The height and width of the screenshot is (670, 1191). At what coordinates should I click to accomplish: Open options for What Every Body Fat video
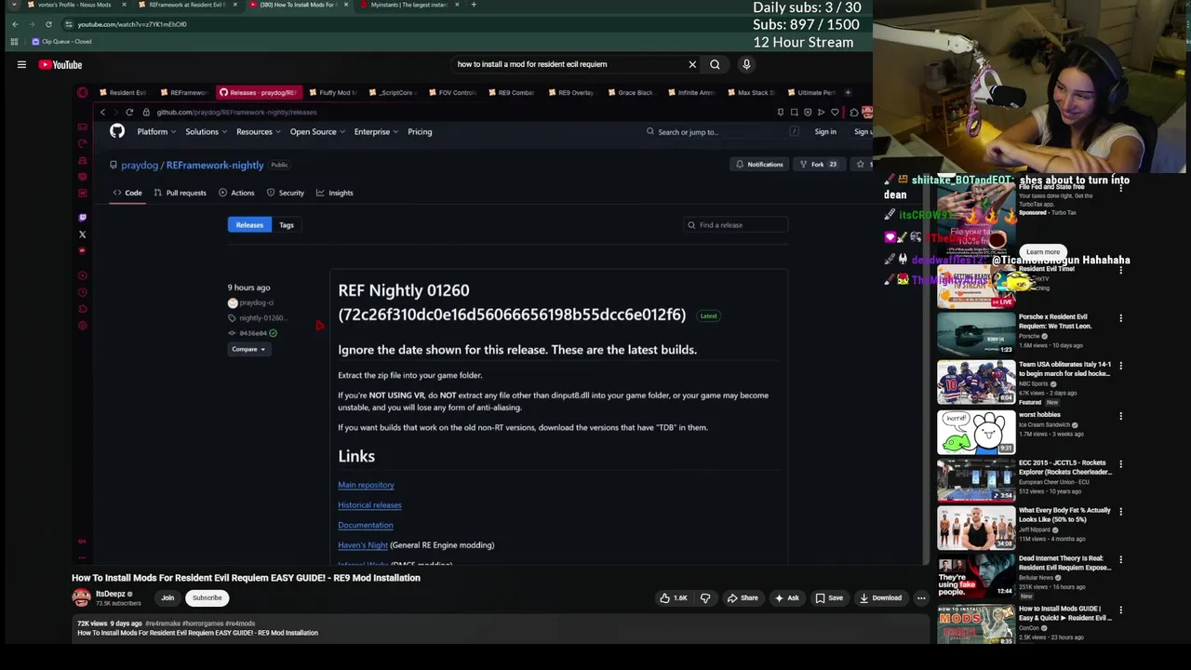pyautogui.click(x=1120, y=512)
